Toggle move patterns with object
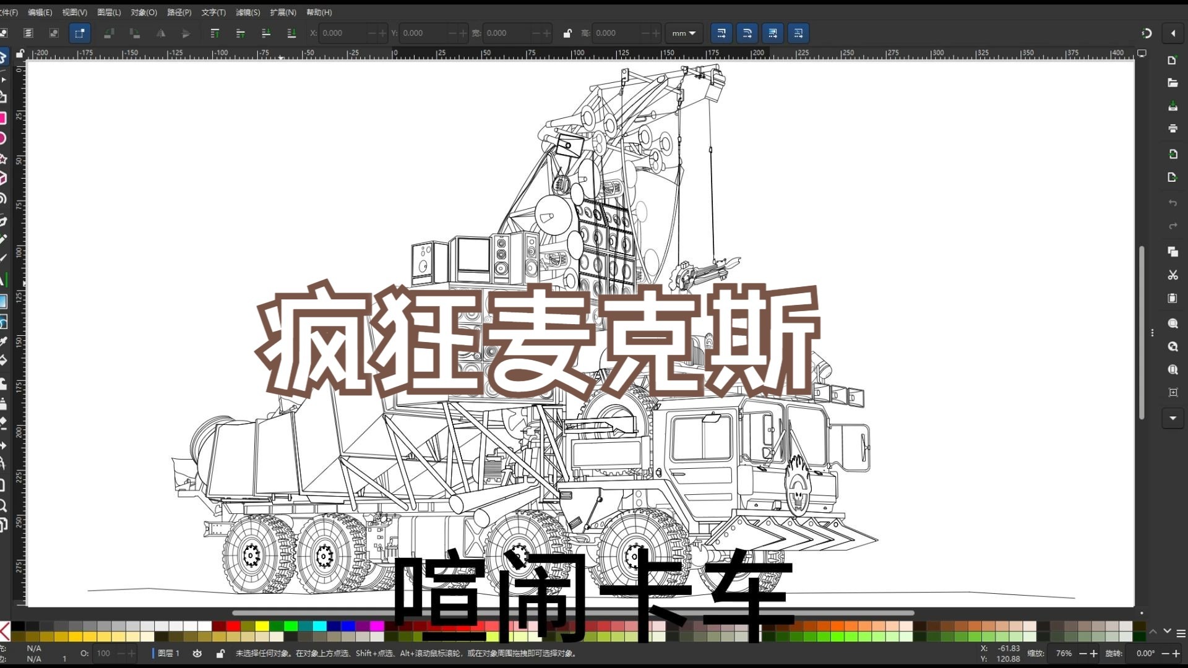1188x668 pixels. click(798, 33)
